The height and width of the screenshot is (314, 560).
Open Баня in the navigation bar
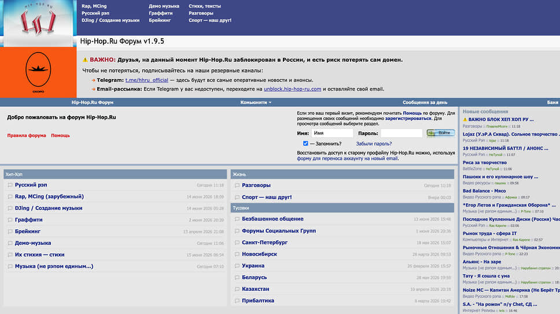pyautogui.click(x=552, y=102)
